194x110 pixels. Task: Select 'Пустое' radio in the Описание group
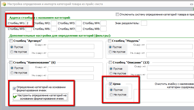tap(111, 69)
